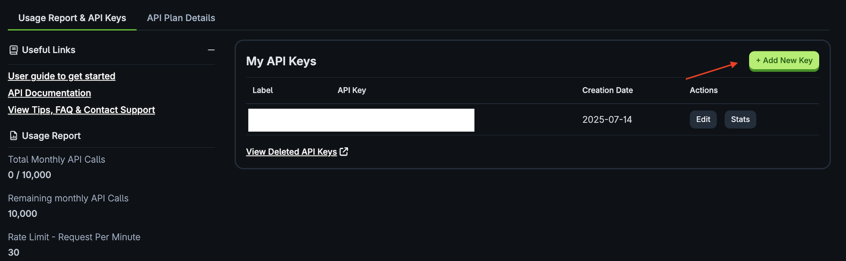Open the API Documentation link

49,93
